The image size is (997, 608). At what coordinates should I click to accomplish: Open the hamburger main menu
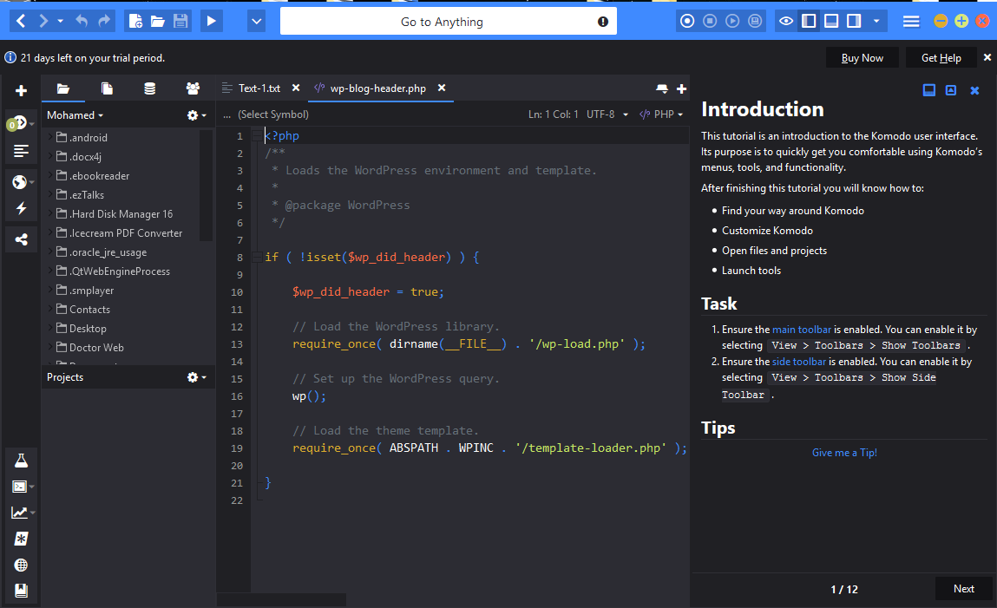(x=911, y=21)
